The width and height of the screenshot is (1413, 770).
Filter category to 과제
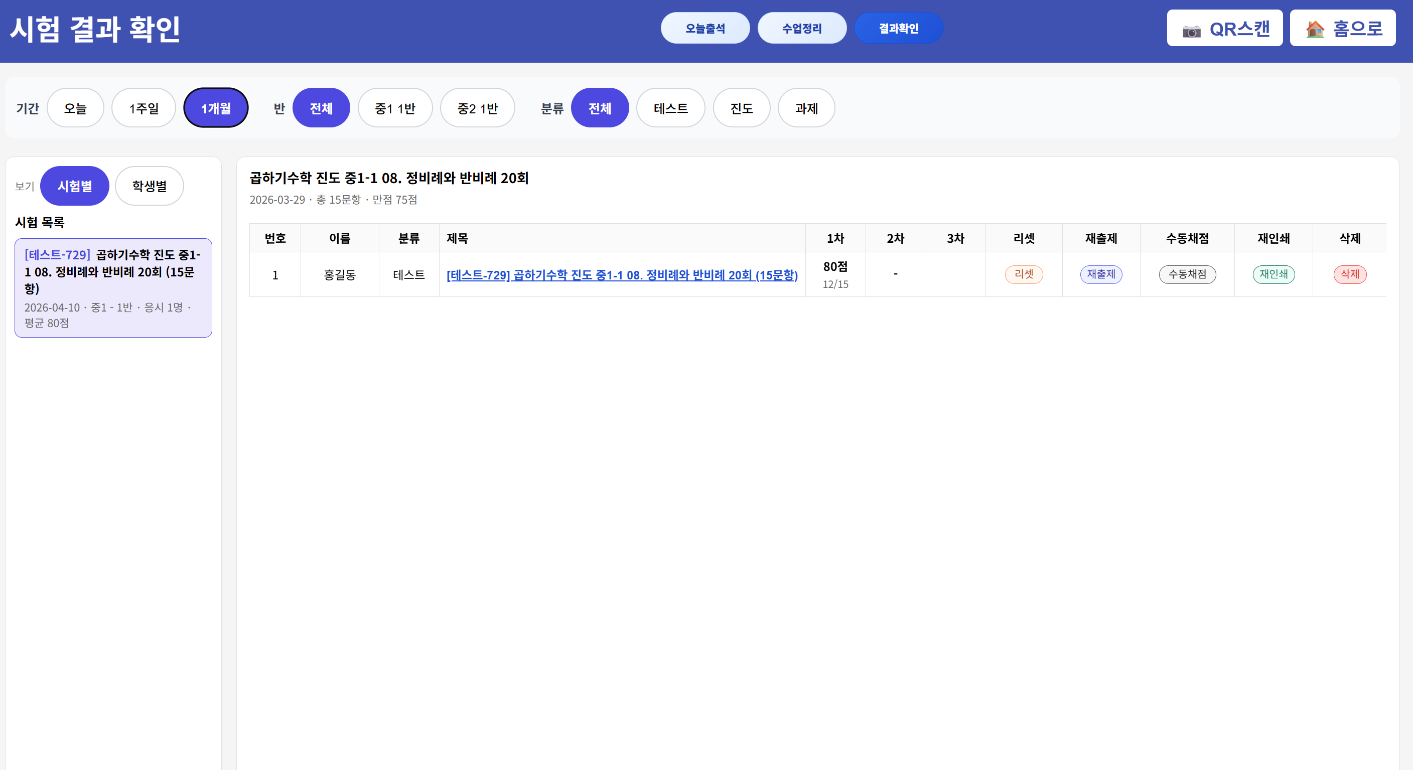coord(806,108)
